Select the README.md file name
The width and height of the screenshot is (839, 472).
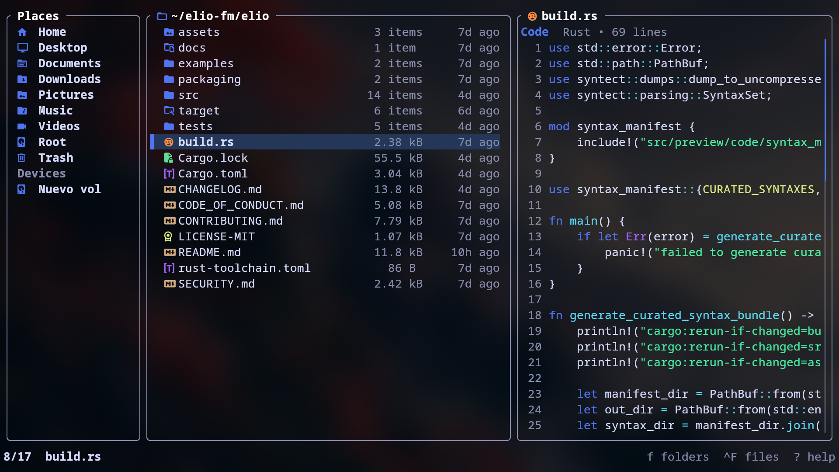pyautogui.click(x=209, y=253)
